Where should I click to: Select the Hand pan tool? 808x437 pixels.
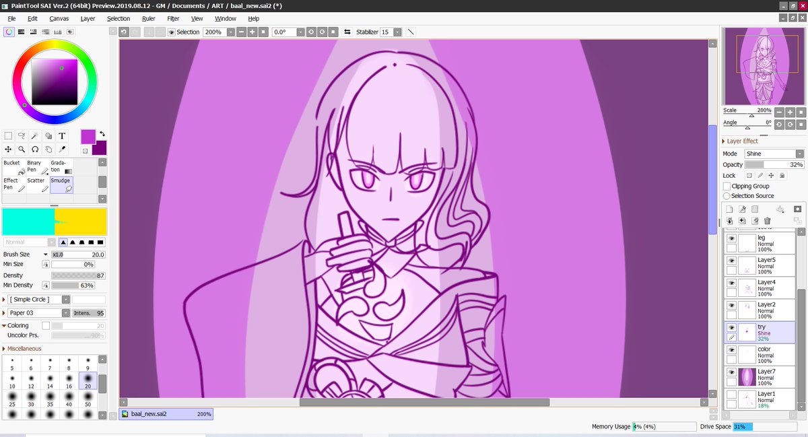[x=48, y=149]
